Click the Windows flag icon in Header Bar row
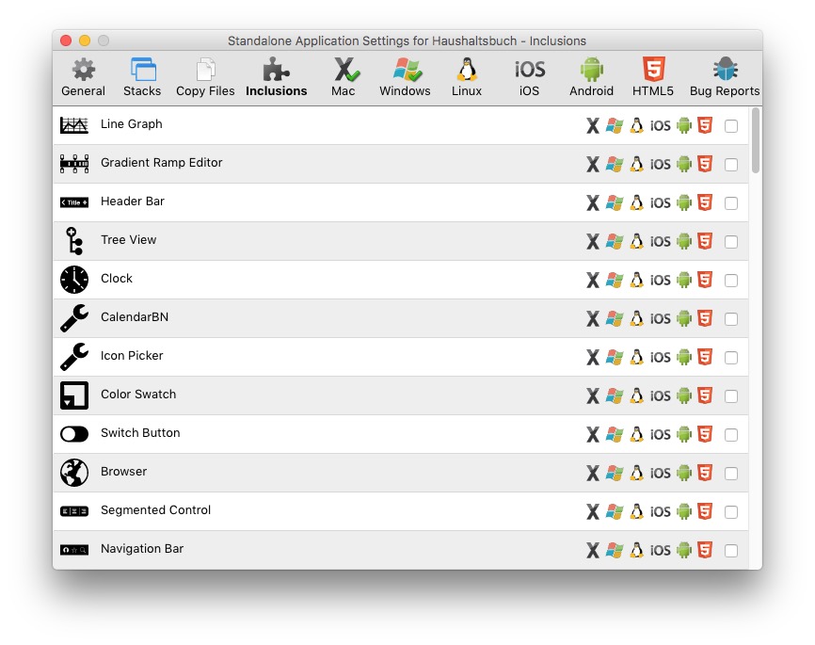The width and height of the screenshot is (815, 645). coord(615,202)
